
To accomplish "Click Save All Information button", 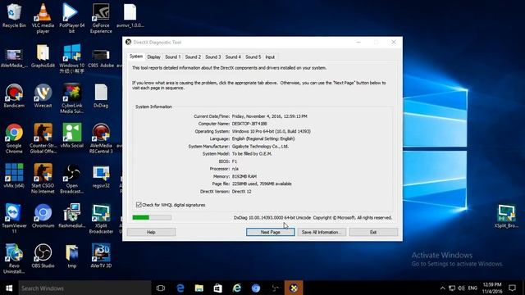I will (322, 232).
